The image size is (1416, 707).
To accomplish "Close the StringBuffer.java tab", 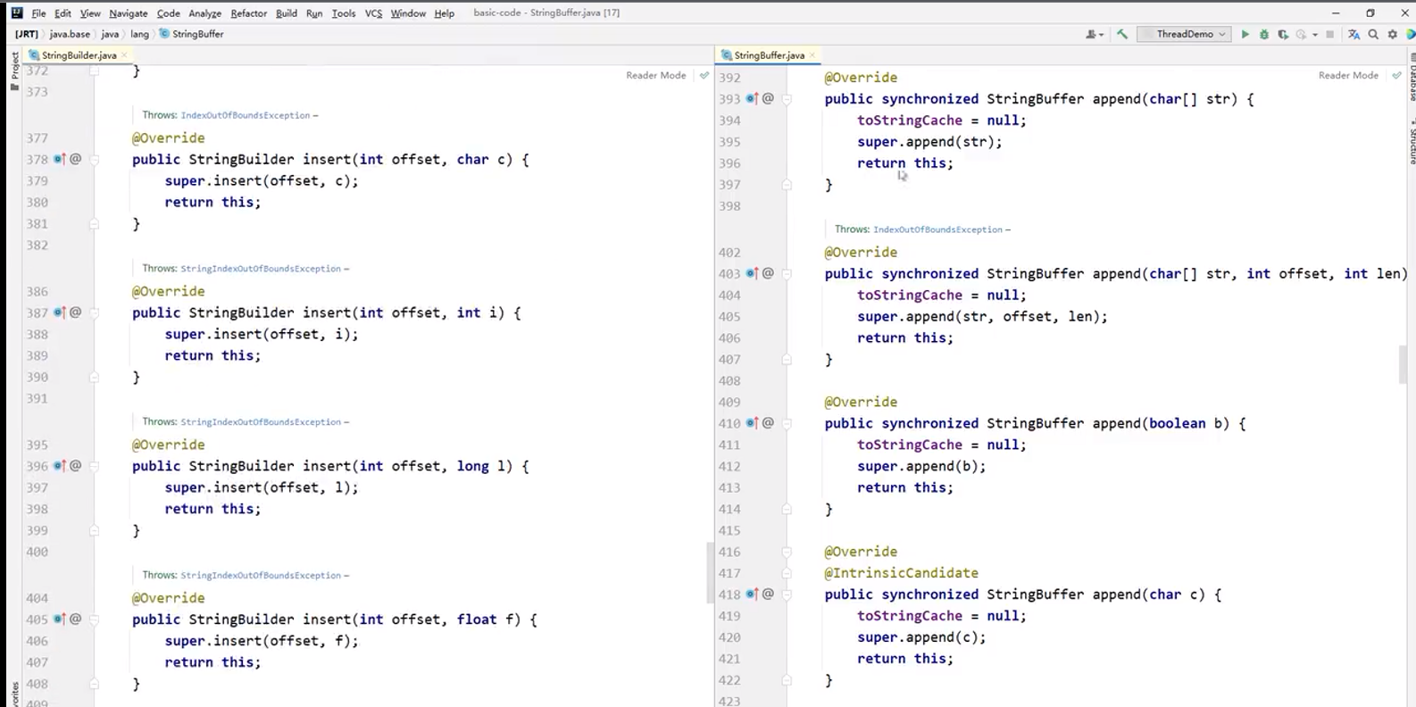I will [813, 55].
